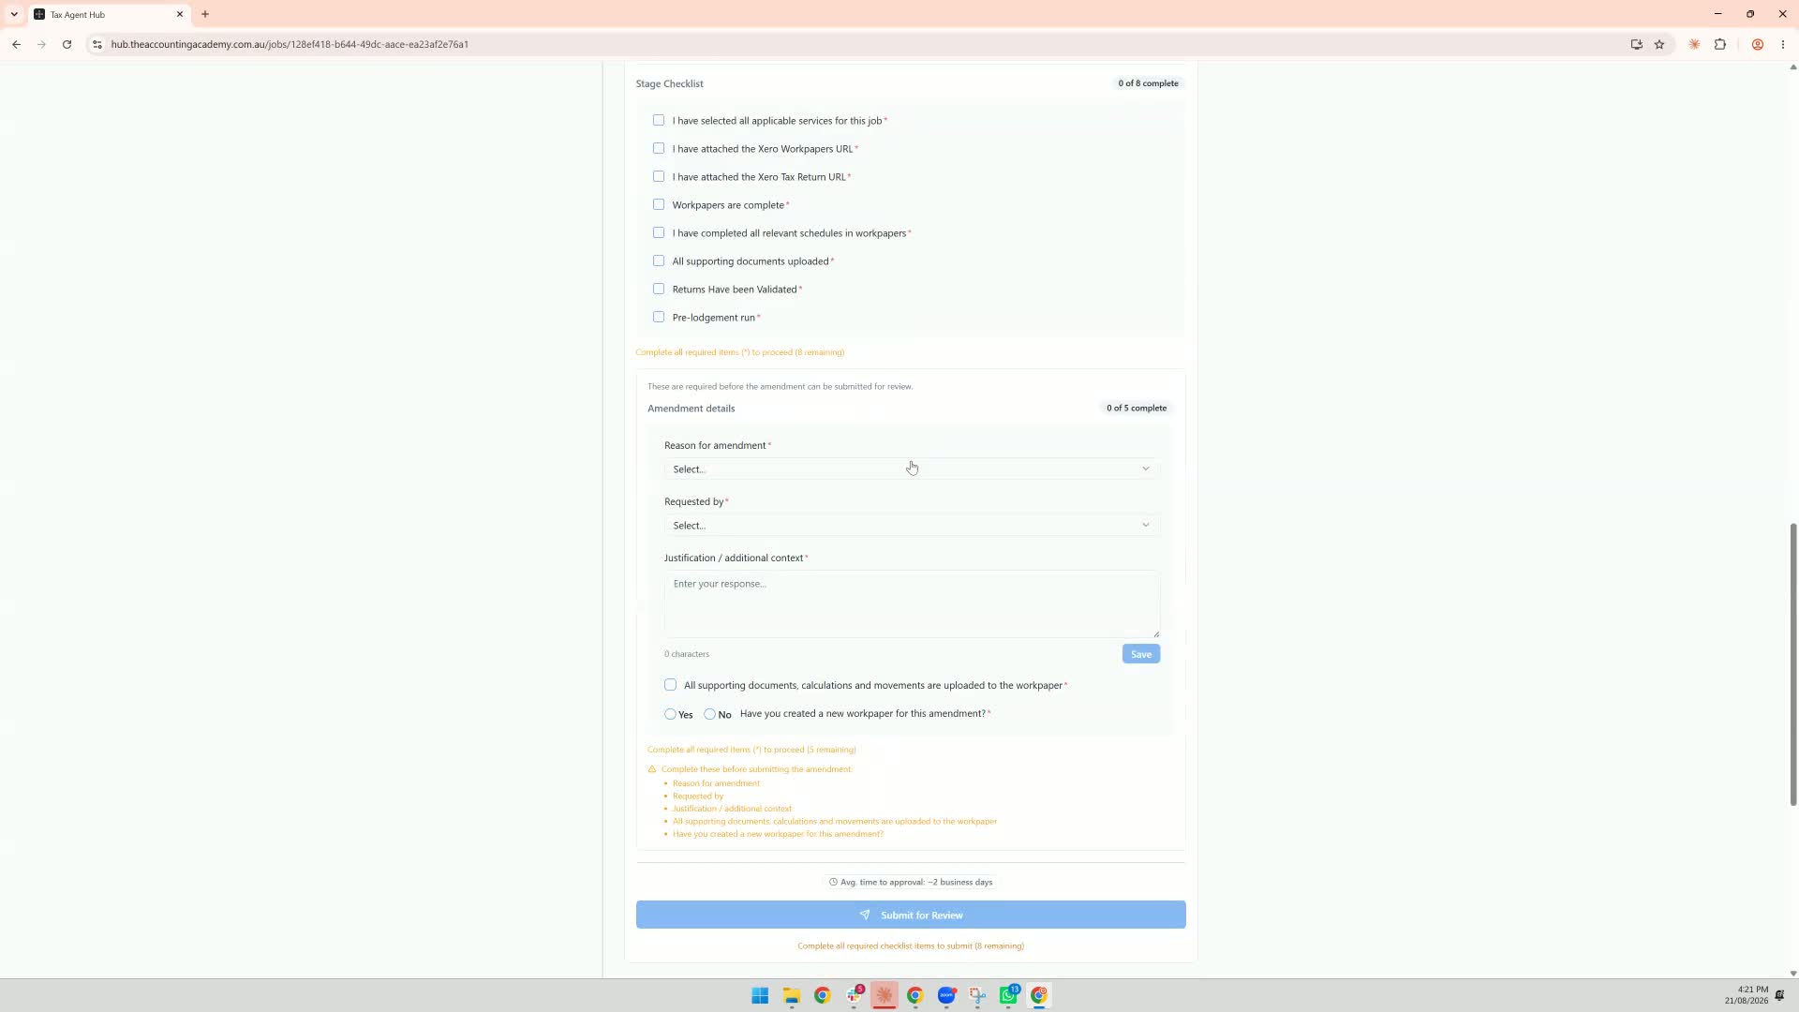The width and height of the screenshot is (1799, 1012).
Task: Open the 'Requested by' dropdown
Action: coord(912,525)
